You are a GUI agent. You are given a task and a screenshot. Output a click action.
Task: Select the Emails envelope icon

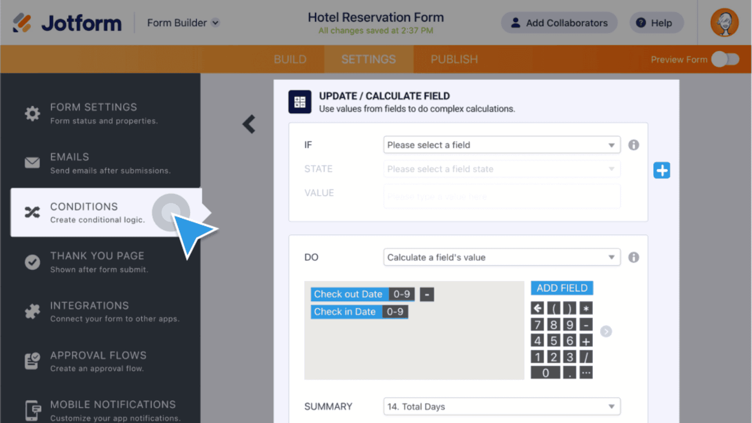pyautogui.click(x=33, y=163)
